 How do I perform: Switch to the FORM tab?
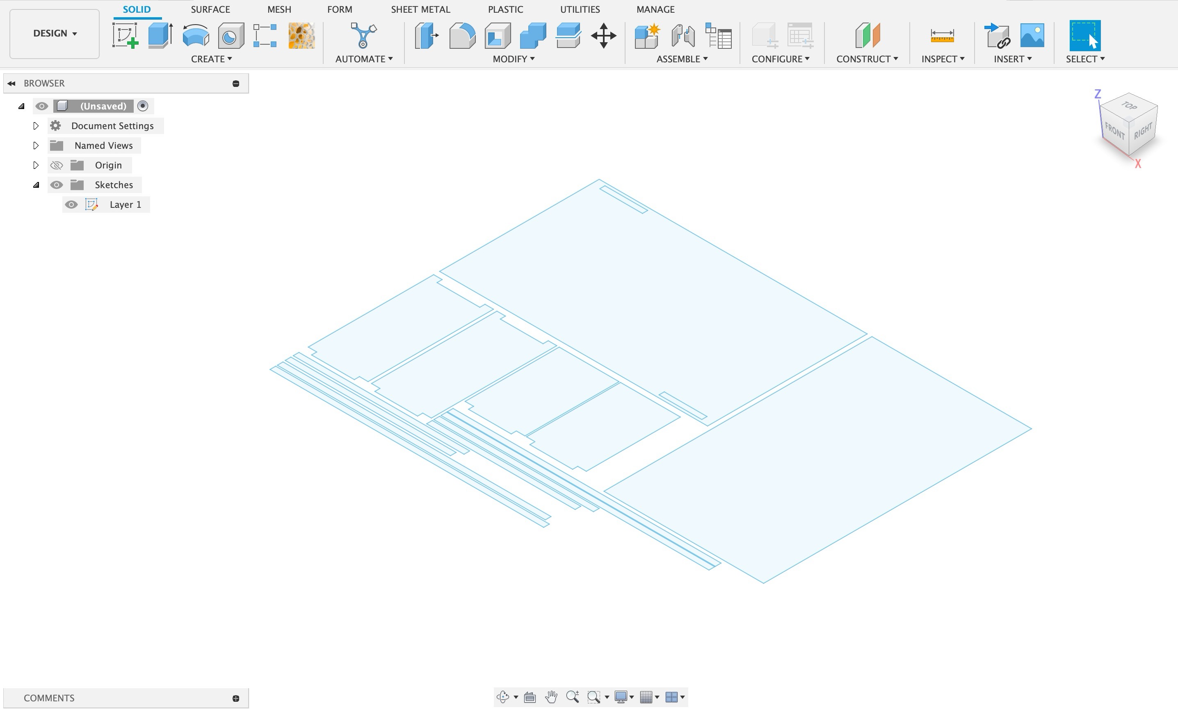(x=340, y=9)
